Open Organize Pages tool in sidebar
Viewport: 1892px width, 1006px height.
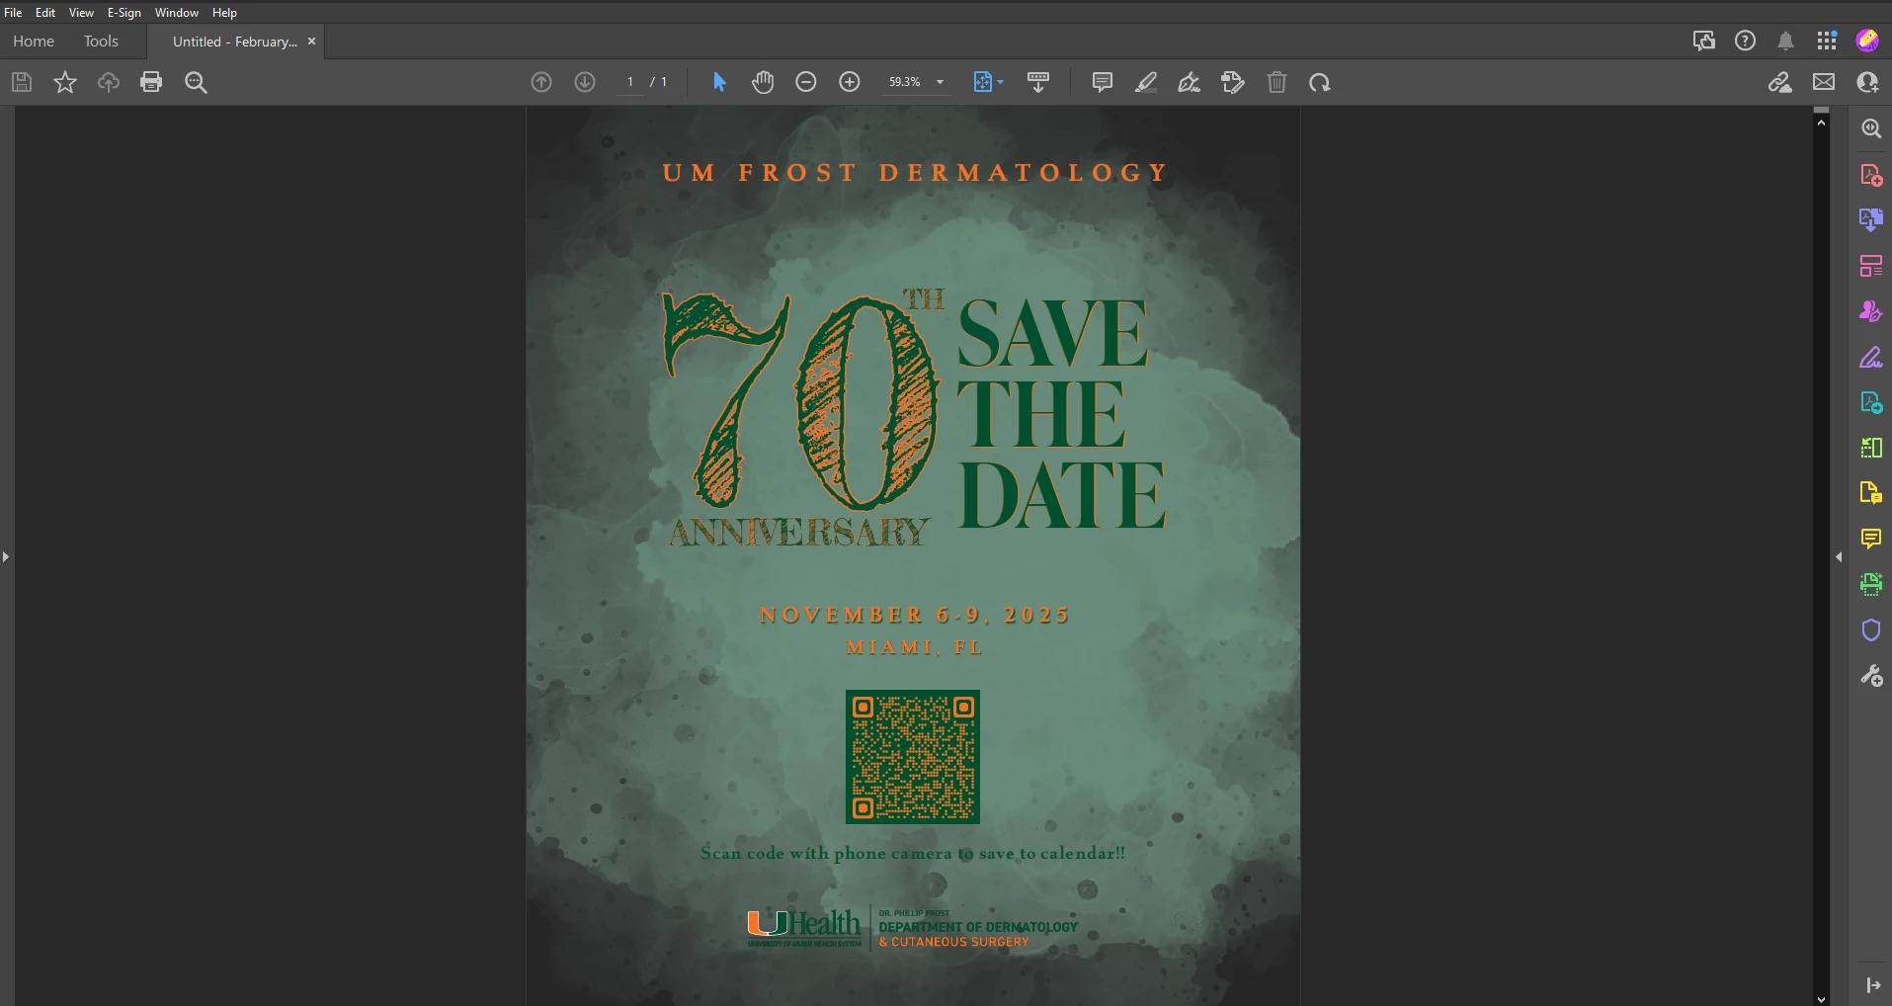click(1871, 266)
